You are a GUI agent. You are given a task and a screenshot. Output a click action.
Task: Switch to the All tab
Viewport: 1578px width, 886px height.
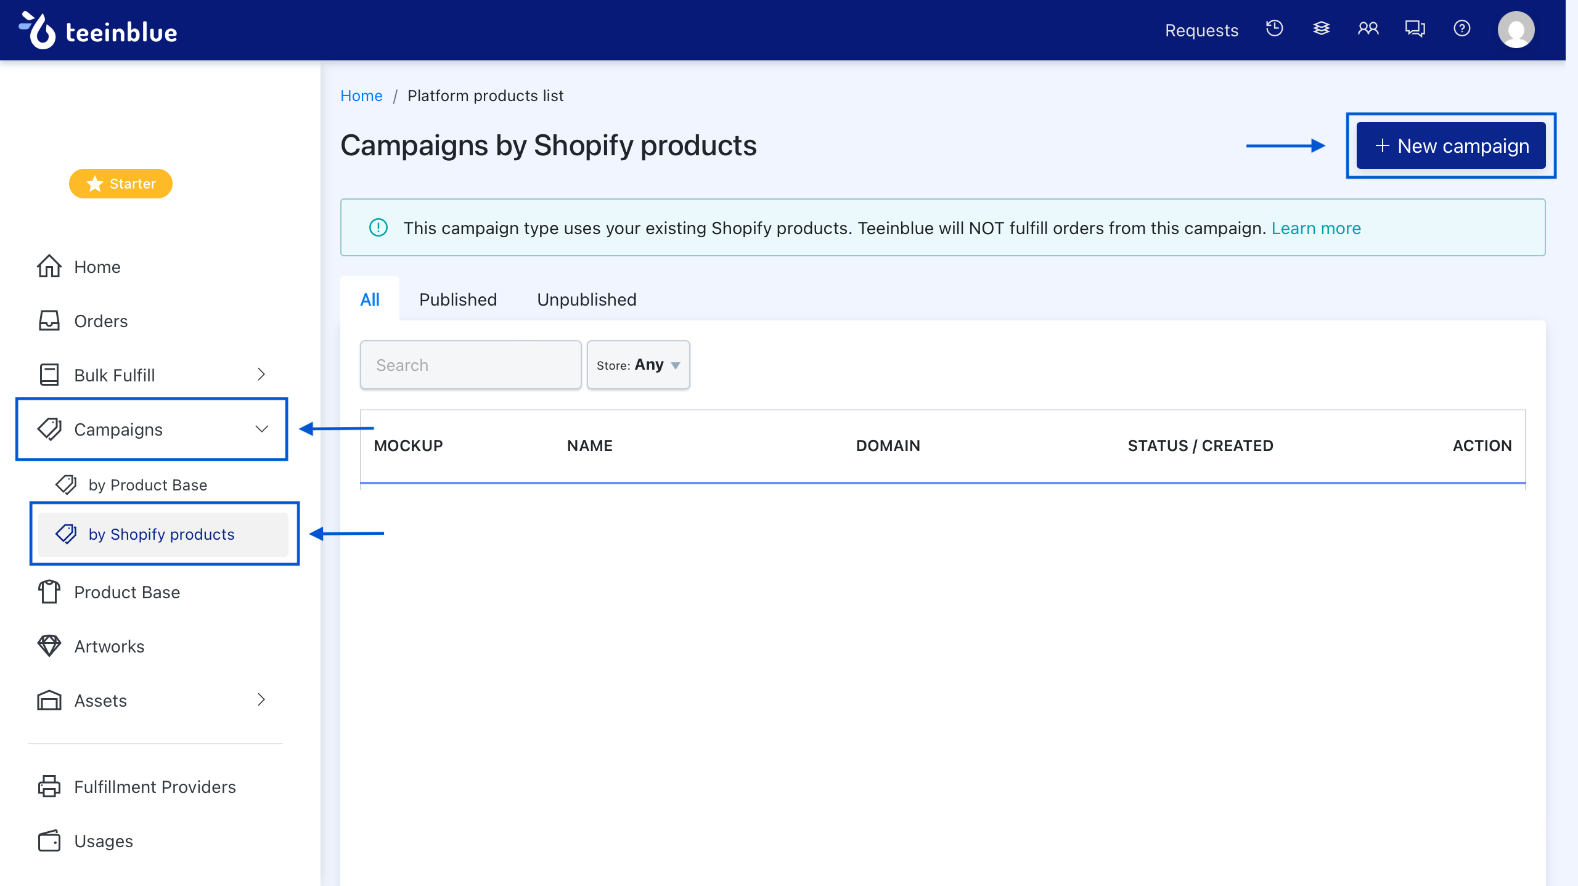coord(370,299)
